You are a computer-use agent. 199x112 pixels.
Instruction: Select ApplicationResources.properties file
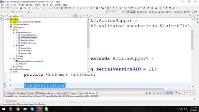tap(30, 61)
